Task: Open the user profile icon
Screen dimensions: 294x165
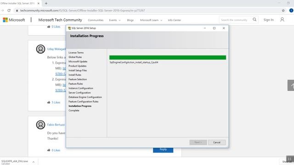Action: pyautogui.click(x=282, y=19)
